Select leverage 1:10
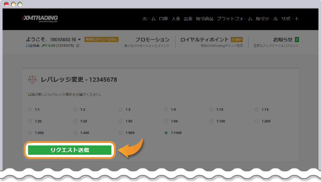Viewport: 321px width, 182px height. pos(211,110)
